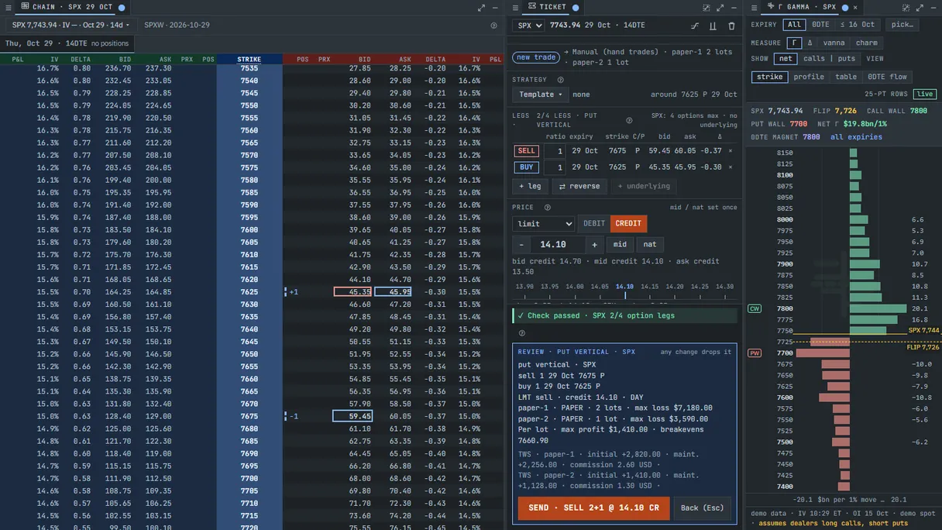Open the SPX symbol dropdown in Ticket

[530, 26]
